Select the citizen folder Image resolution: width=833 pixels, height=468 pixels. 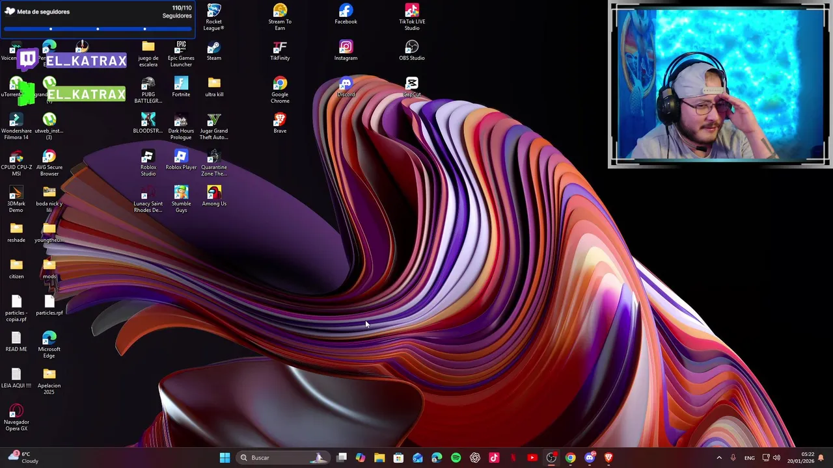(x=16, y=269)
